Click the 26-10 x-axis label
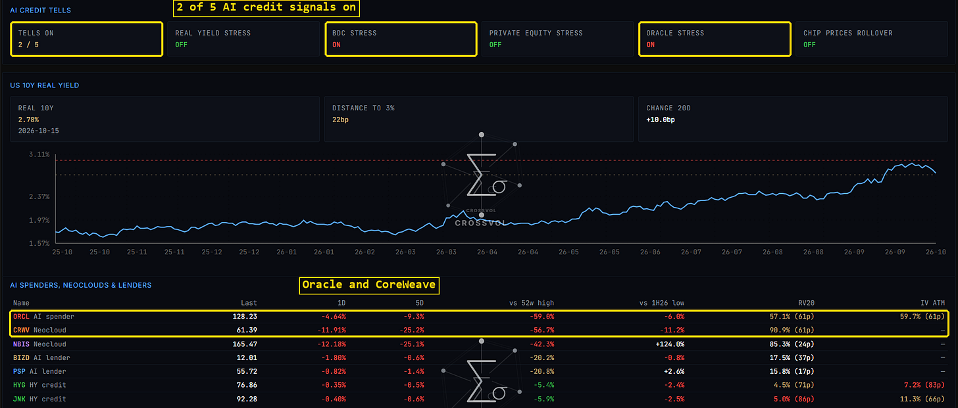Image resolution: width=958 pixels, height=408 pixels. pyautogui.click(x=936, y=252)
